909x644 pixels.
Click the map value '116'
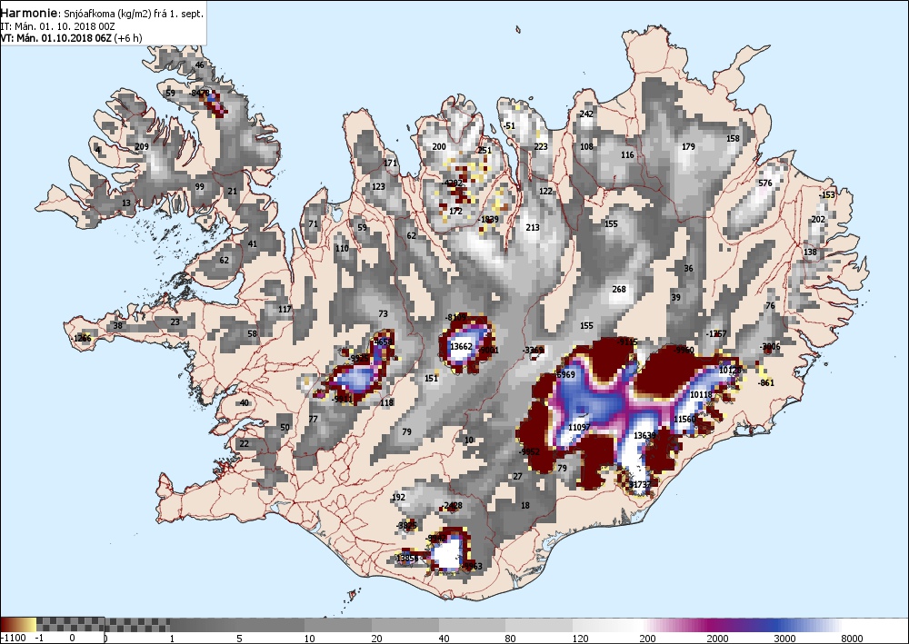click(627, 154)
